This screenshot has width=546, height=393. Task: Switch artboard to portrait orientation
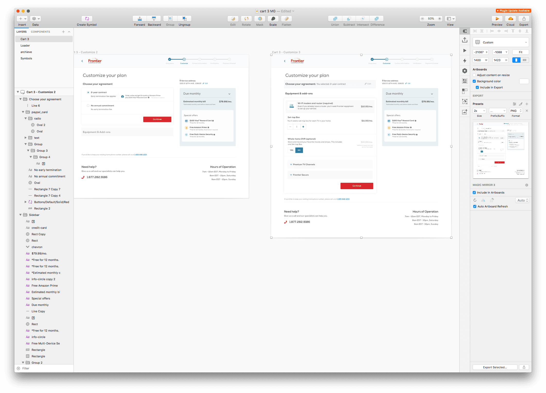[516, 60]
